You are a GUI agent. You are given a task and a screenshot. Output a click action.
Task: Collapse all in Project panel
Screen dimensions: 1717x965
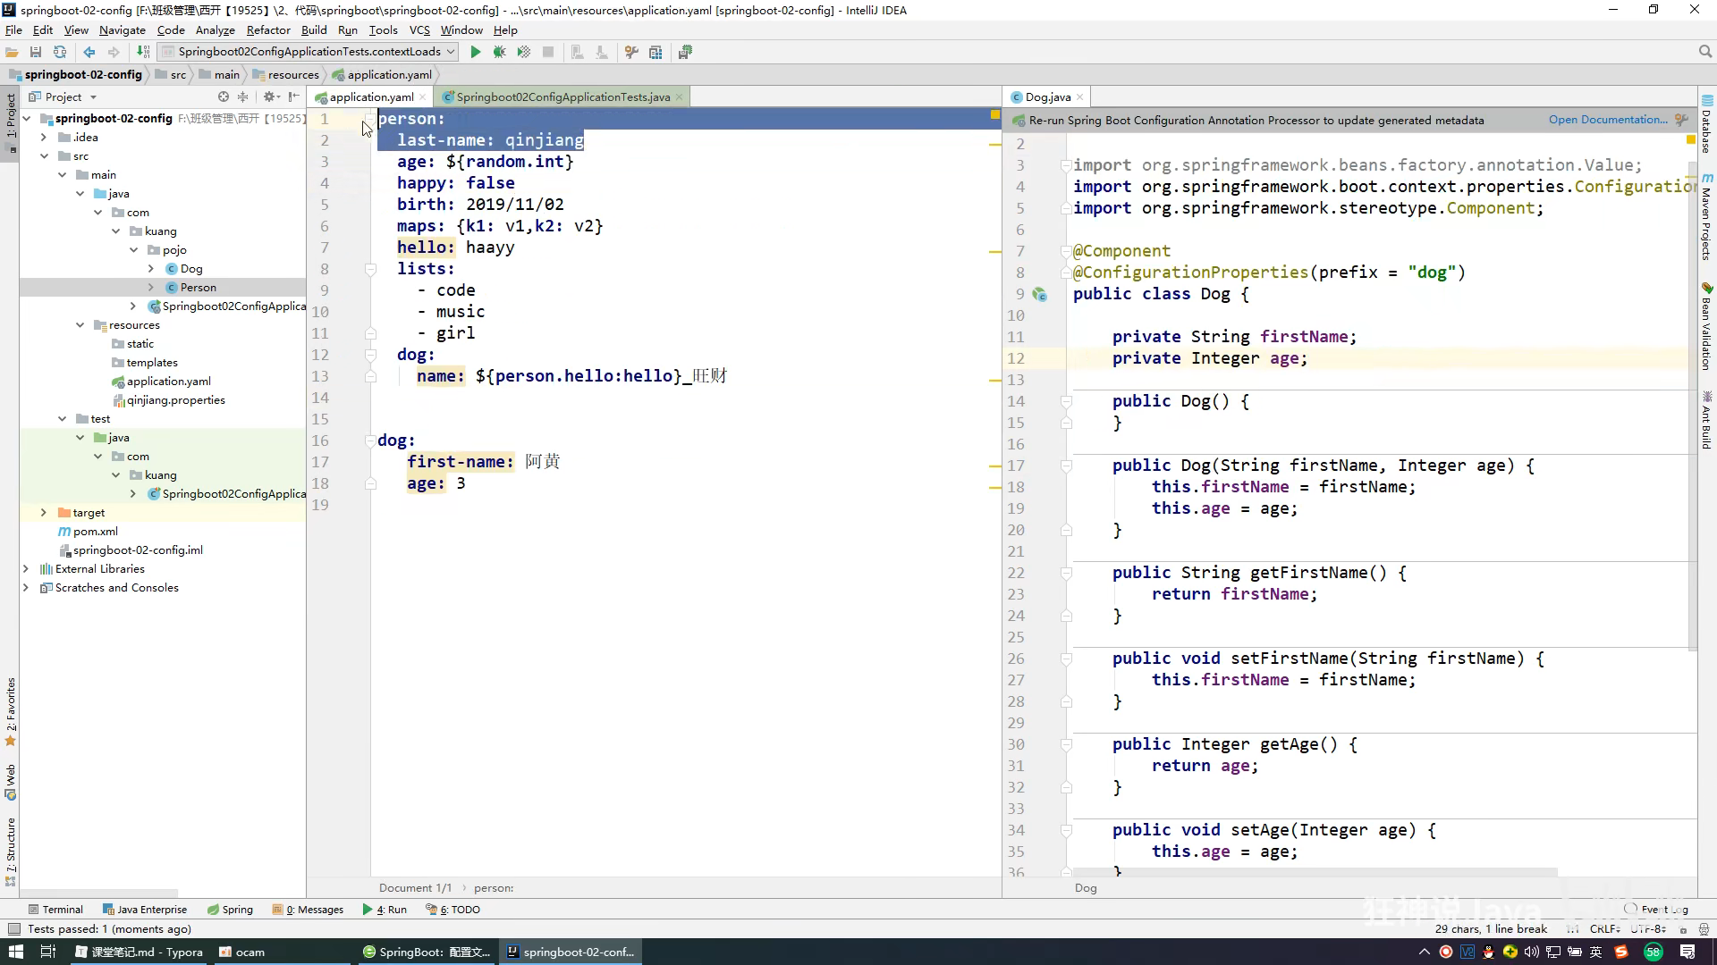[x=242, y=96]
